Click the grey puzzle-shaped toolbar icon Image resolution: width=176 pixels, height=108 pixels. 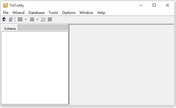pos(32,19)
